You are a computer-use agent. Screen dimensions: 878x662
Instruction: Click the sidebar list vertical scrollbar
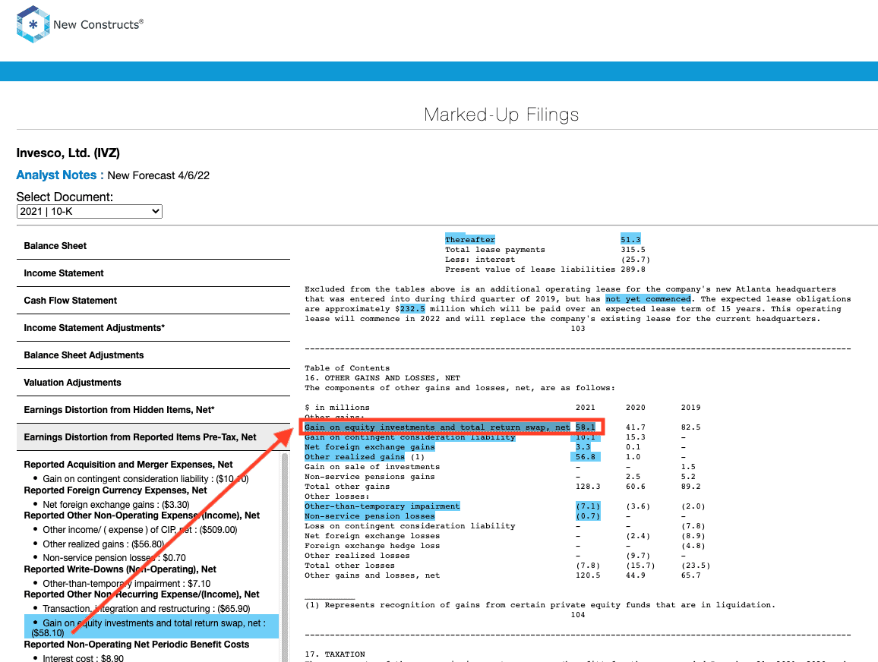(x=285, y=556)
